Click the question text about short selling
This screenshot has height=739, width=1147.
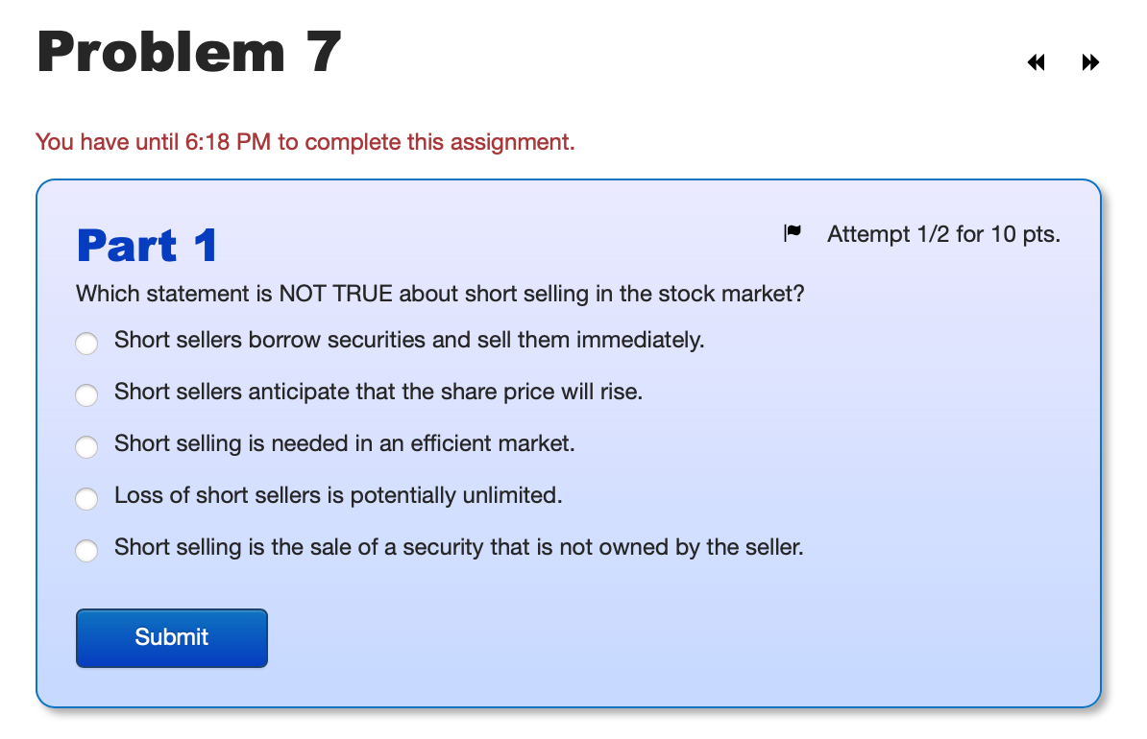440,294
